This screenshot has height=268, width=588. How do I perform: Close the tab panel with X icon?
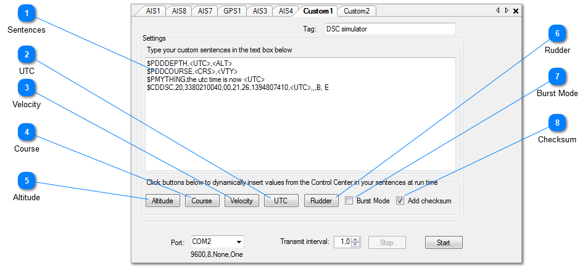pyautogui.click(x=516, y=11)
